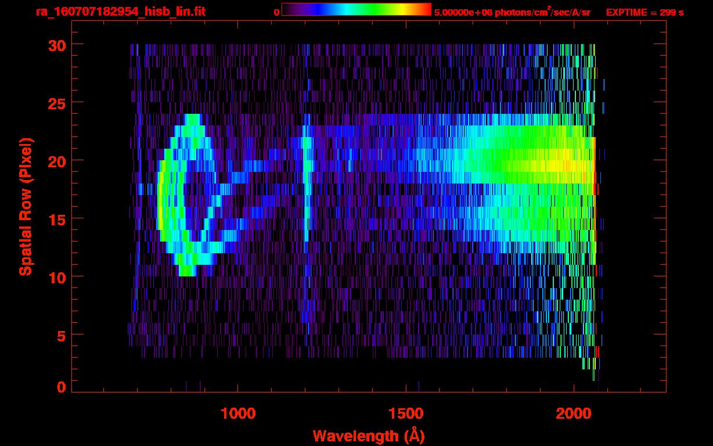Screen dimensions: 713x446
Task: Click the x-axis tick label 1500
Action: click(406, 413)
